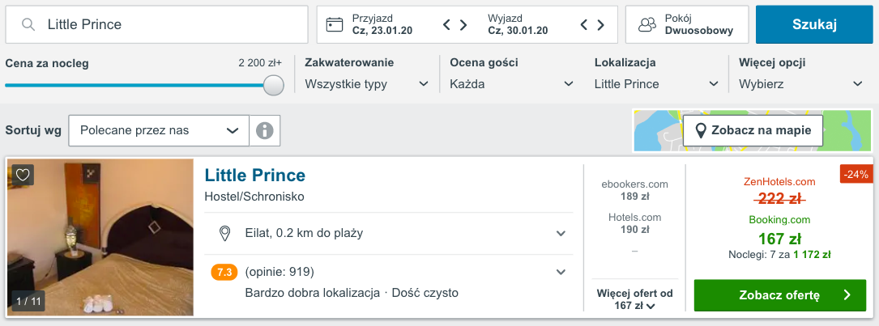
Task: Click the Zobacz na mapie button
Action: tap(753, 130)
